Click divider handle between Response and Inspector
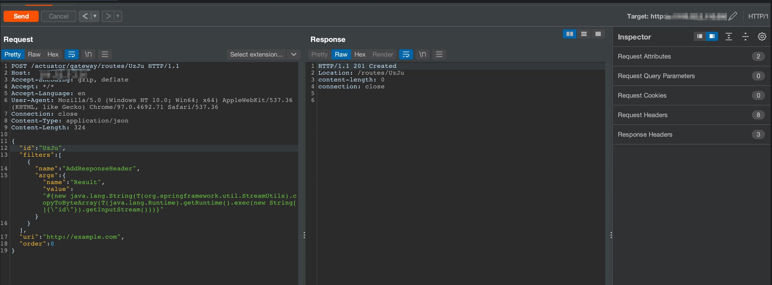This screenshot has width=772, height=285. click(x=611, y=235)
